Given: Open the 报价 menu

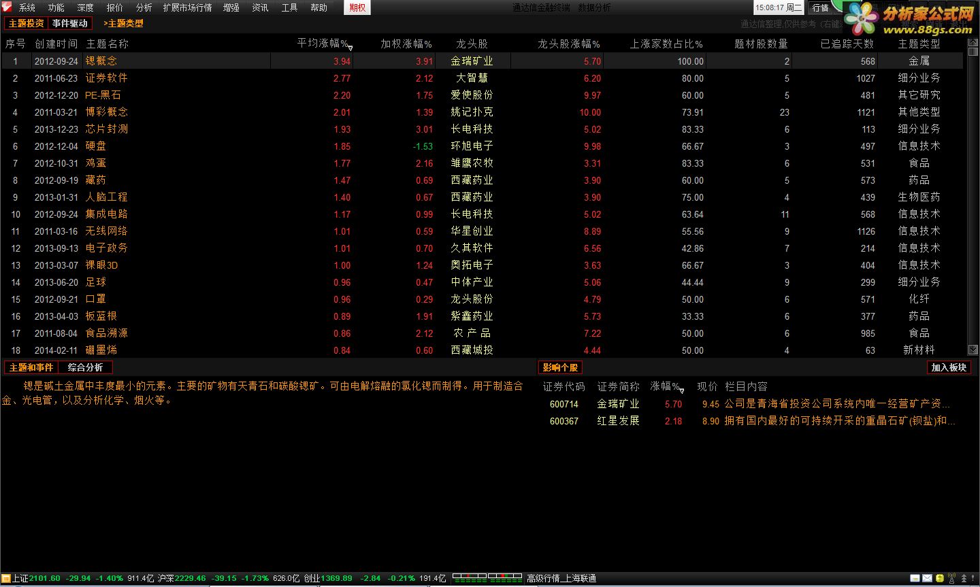Looking at the screenshot, I should tap(115, 7).
